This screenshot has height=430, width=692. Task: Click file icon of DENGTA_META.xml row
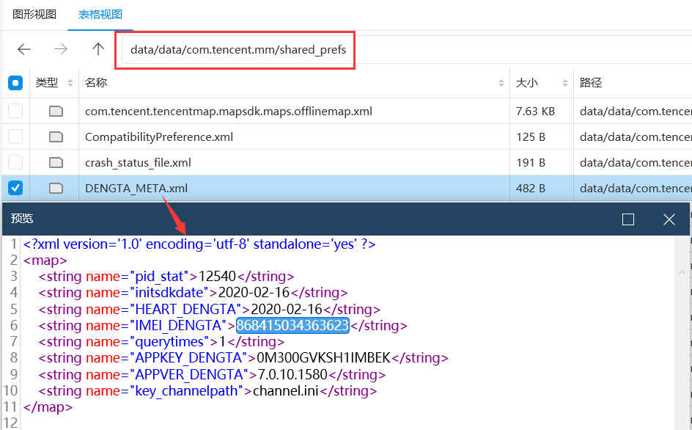56,189
